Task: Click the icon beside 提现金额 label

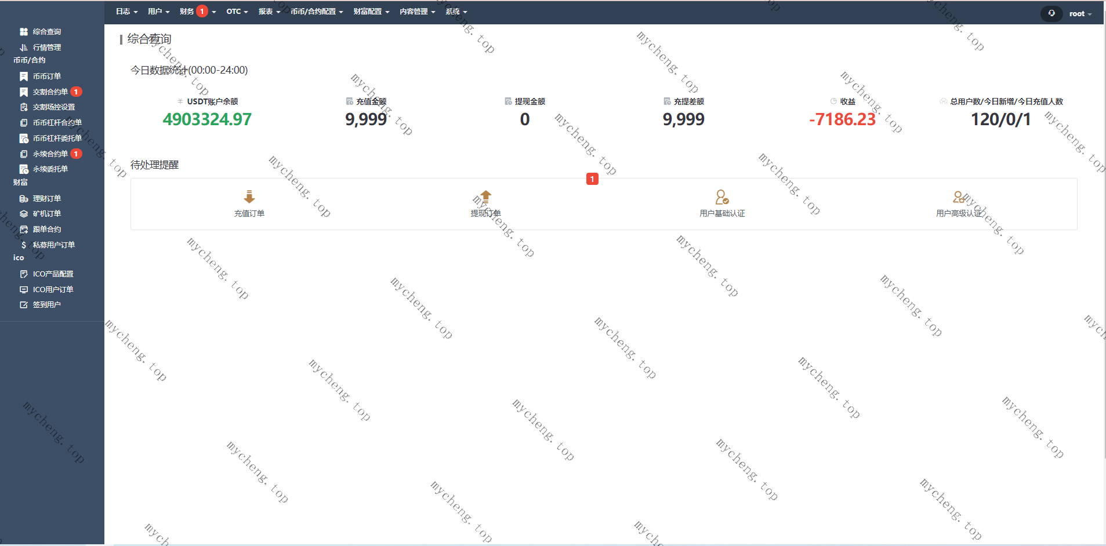Action: [x=509, y=101]
